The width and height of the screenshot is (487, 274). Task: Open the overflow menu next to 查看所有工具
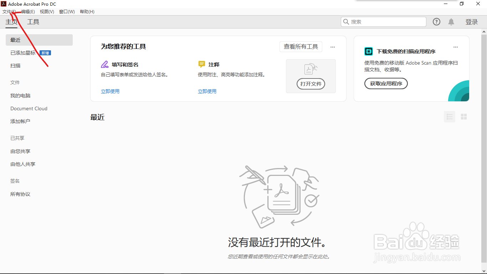[333, 47]
